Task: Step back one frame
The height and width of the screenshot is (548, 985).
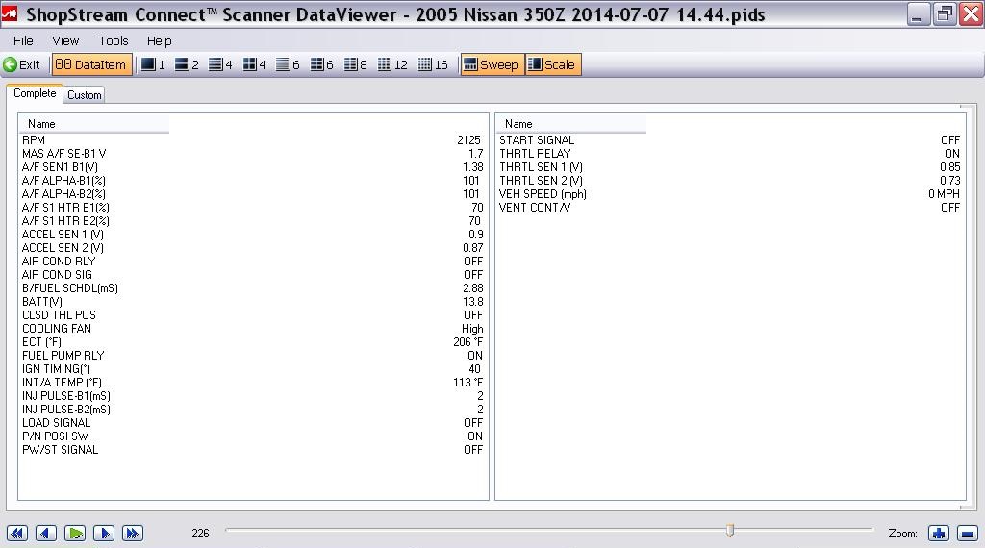Action: coord(46,533)
